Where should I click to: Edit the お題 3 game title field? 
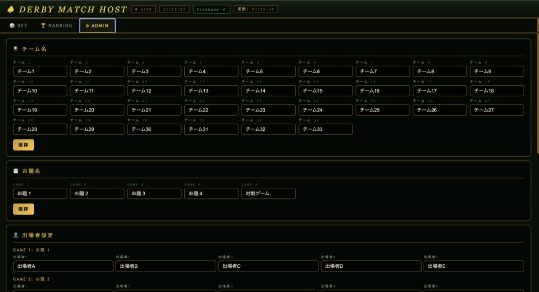click(154, 194)
